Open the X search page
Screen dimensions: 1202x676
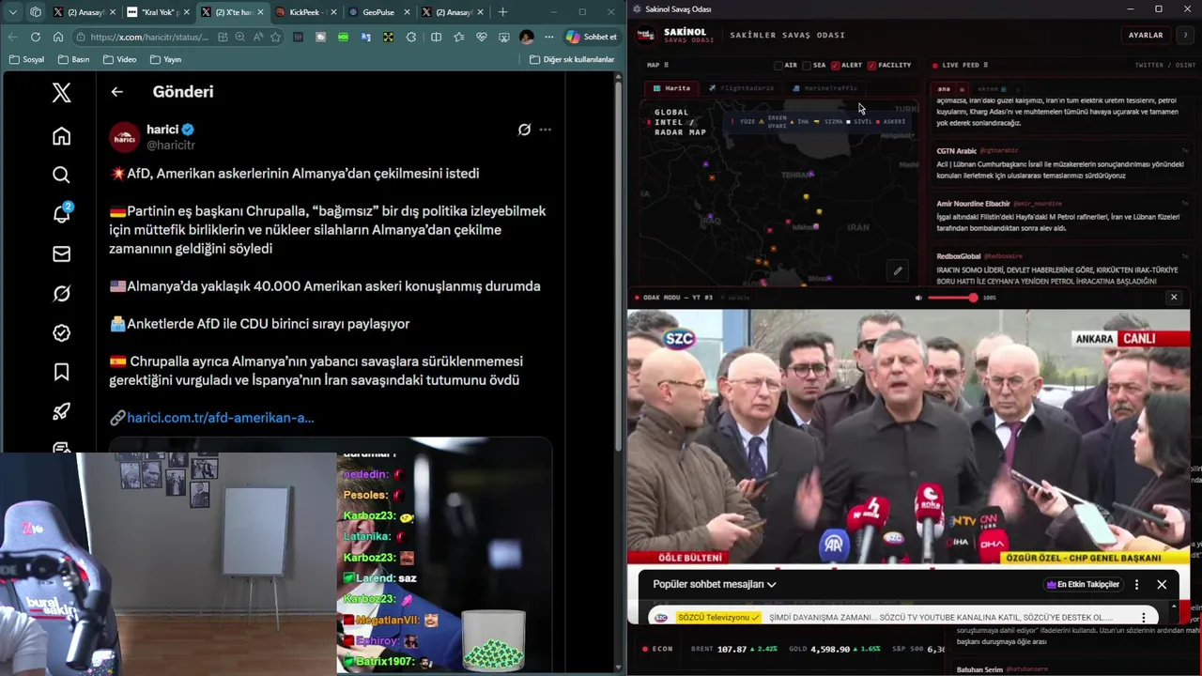(x=61, y=175)
